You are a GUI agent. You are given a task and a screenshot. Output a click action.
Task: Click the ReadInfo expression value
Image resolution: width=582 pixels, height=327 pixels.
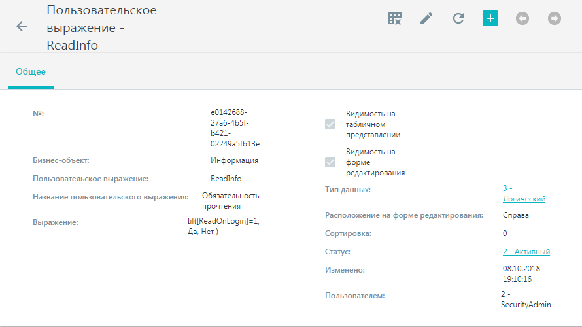(226, 179)
